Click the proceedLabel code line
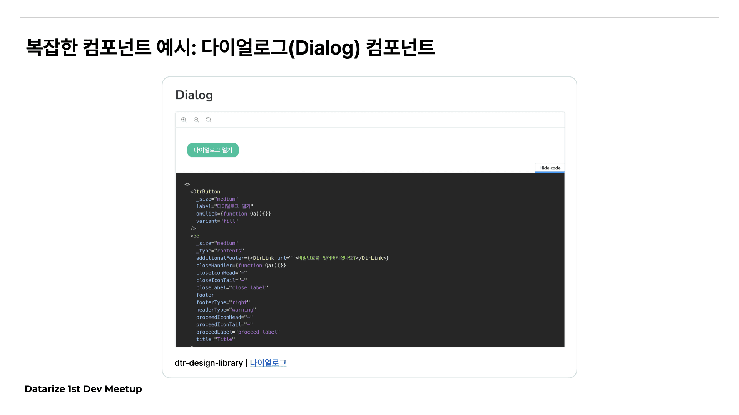739x415 pixels. pos(238,332)
